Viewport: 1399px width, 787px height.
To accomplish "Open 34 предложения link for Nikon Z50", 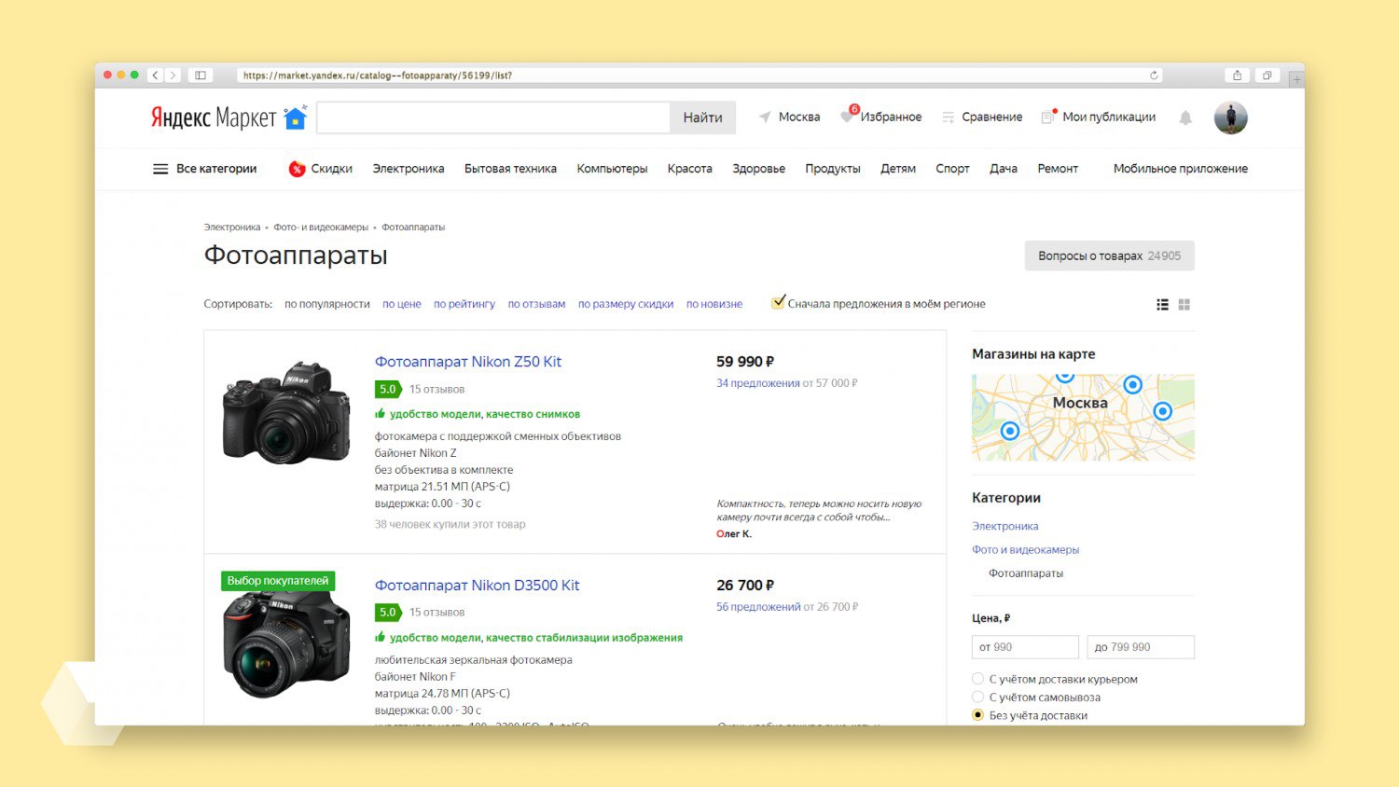I will pyautogui.click(x=758, y=383).
